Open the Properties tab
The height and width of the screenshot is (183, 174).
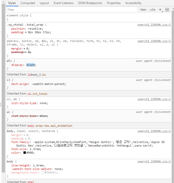click(x=114, y=3)
